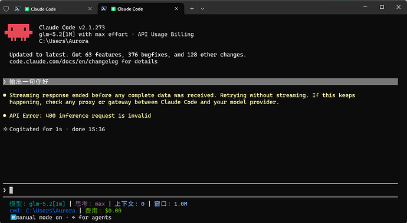This screenshot has width=407, height=223.
Task: Click '模型: glm-5.2[1m]' status entry
Action: [37, 204]
